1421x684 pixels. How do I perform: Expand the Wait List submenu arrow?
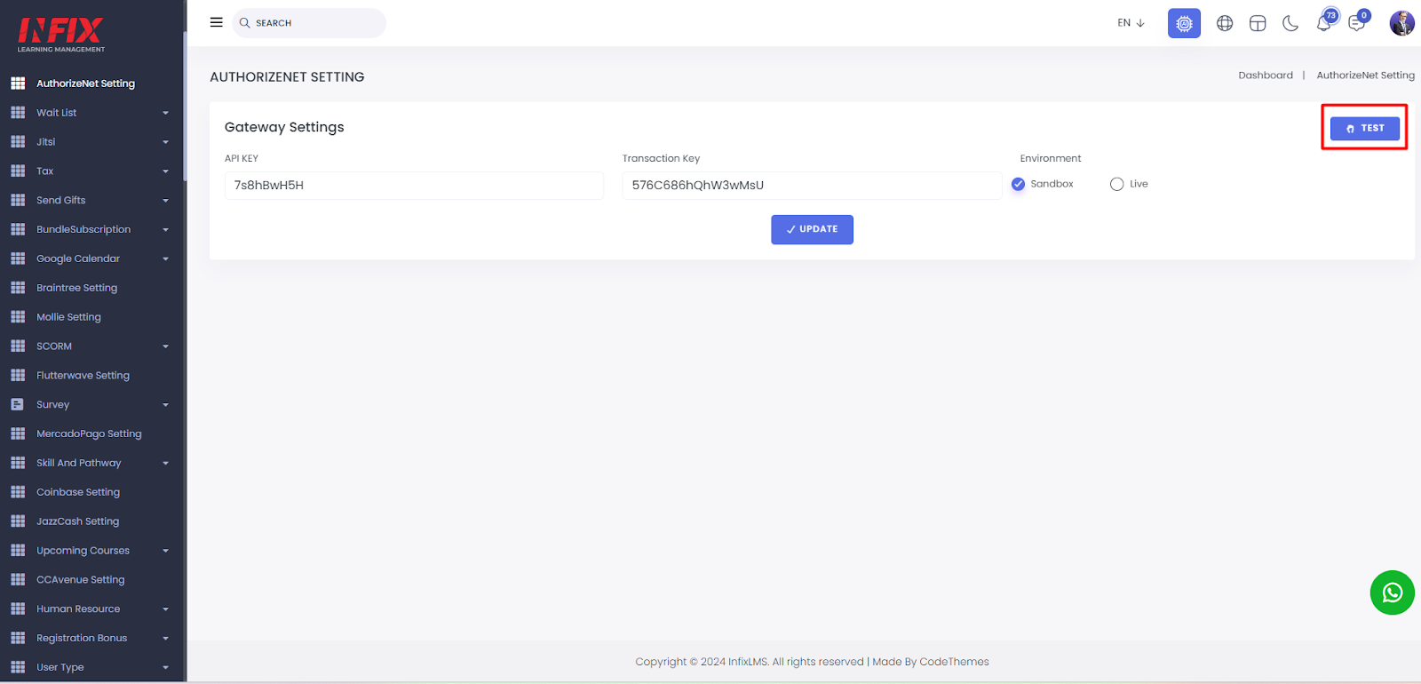(166, 113)
